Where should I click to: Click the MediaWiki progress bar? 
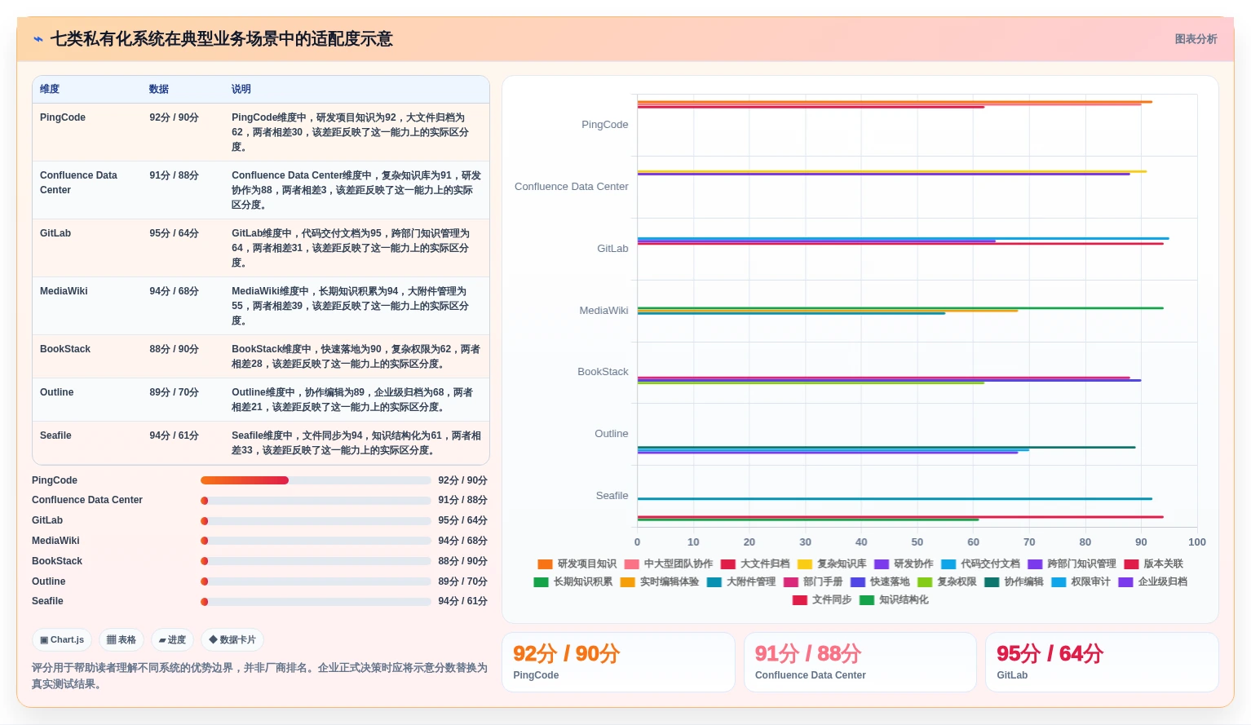pos(316,541)
